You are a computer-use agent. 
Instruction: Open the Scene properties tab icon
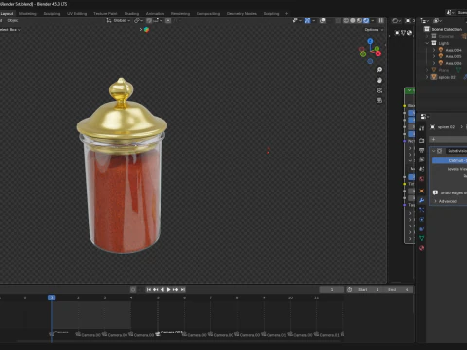[421, 169]
